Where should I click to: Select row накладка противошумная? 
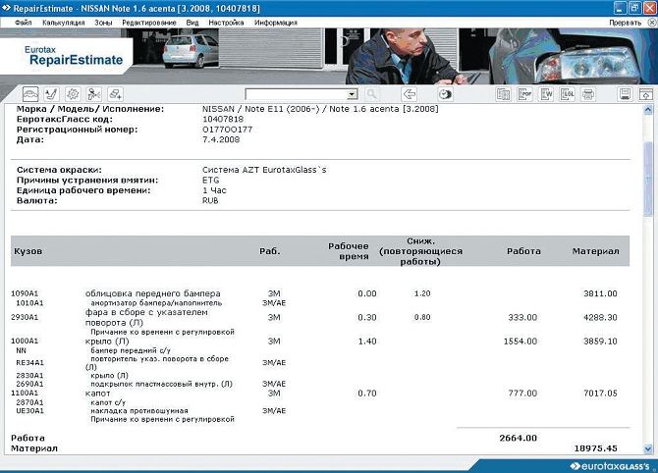(139, 411)
